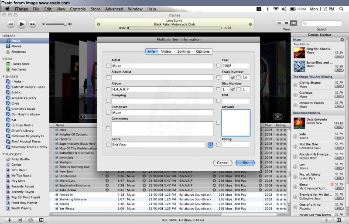Click the OK button
Viewport: 349px width, 224px height.
coord(245,163)
